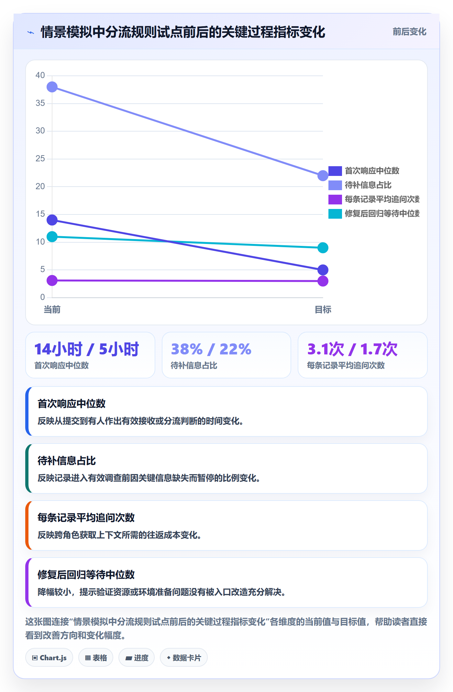
Task: Click the 当前 x-axis label
Action: tap(52, 310)
